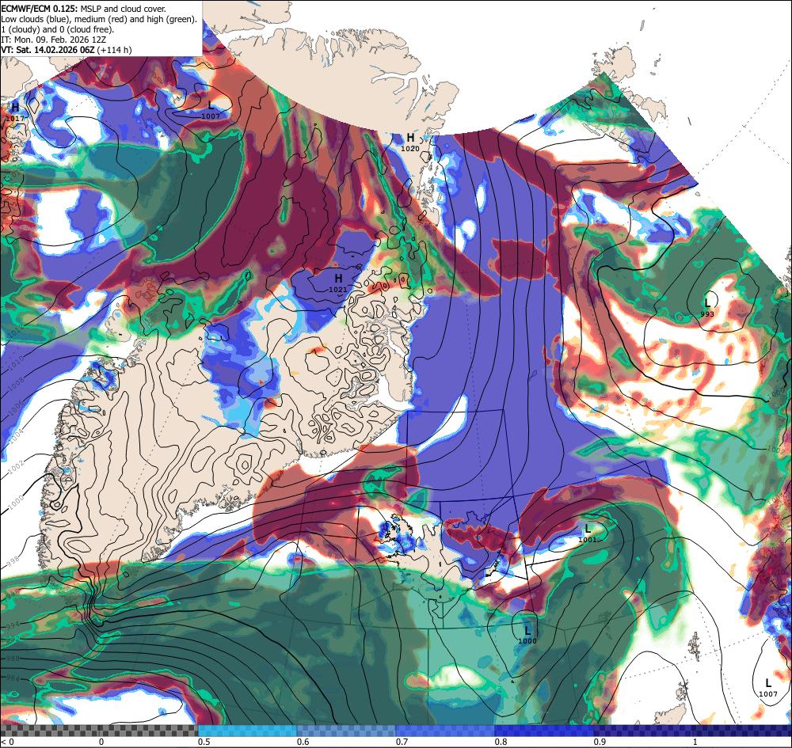Click the '0.6' legend scale label
Image resolution: width=792 pixels, height=748 pixels.
tap(303, 742)
